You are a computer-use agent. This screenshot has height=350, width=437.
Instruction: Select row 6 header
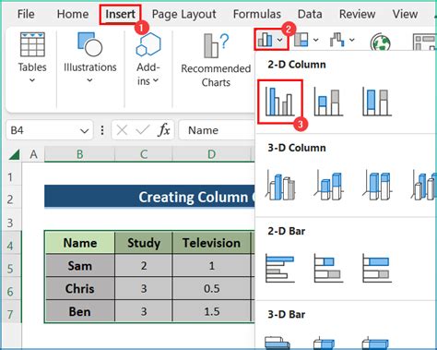point(10,292)
